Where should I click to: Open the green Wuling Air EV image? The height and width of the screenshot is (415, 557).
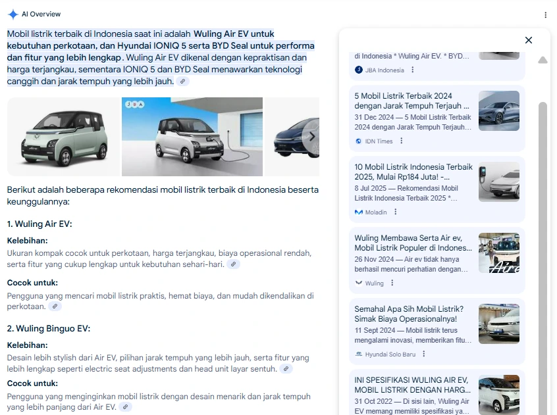[64, 137]
